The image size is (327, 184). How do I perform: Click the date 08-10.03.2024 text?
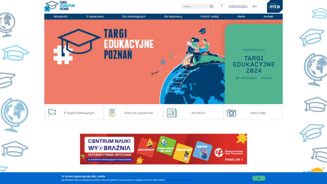(x=246, y=78)
